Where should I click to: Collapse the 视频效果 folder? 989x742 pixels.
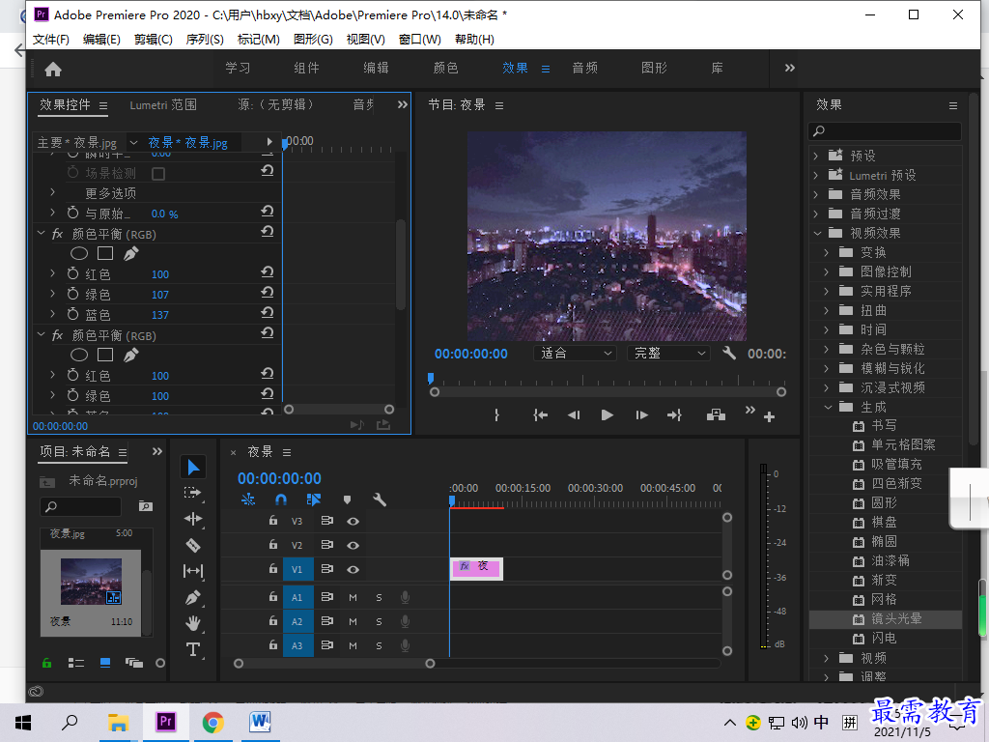pyautogui.click(x=817, y=233)
